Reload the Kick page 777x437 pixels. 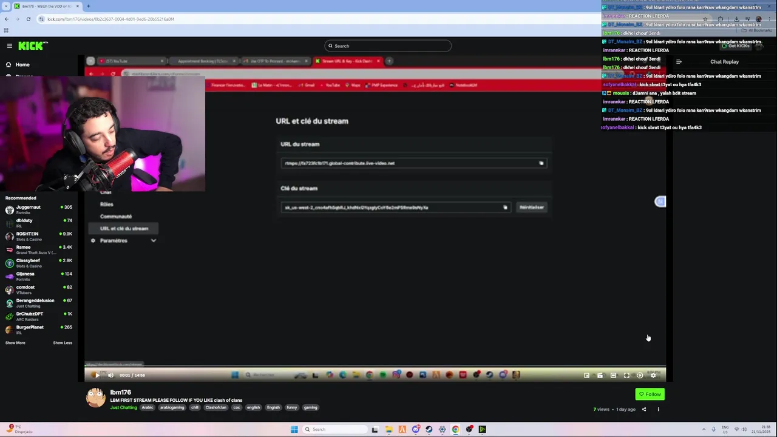pos(28,19)
